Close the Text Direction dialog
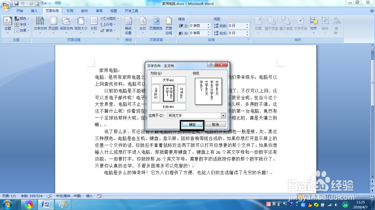Image resolution: width=375 pixels, height=210 pixels. point(221,65)
